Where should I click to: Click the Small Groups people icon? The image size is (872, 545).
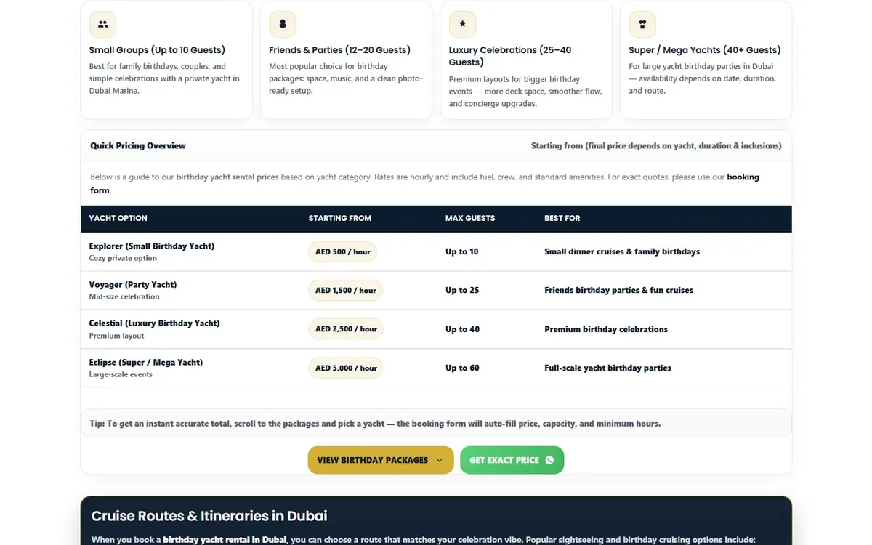[x=102, y=24]
